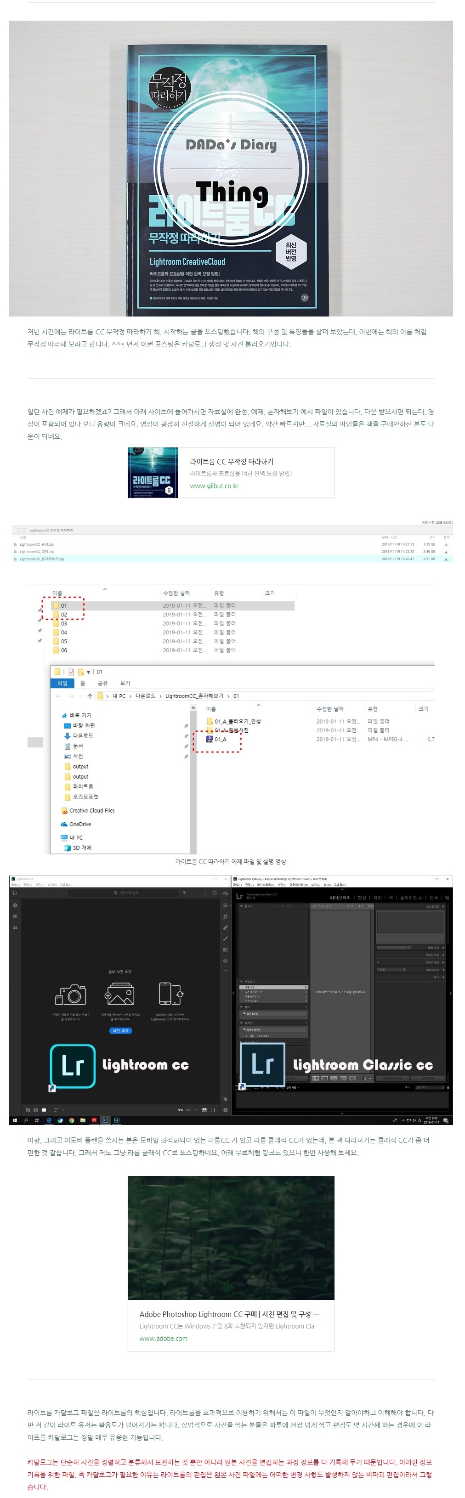Launch Chrome from the taskbar
The image size is (465, 1498).
pos(72,1120)
